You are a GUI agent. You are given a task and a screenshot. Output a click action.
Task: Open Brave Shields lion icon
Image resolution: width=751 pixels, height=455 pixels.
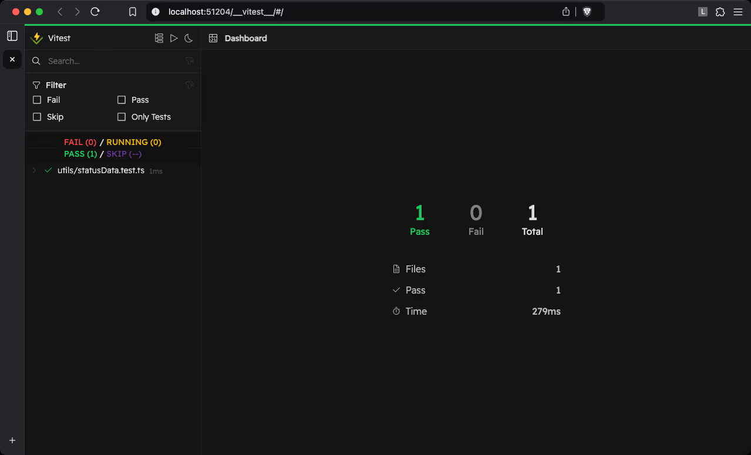tap(587, 12)
